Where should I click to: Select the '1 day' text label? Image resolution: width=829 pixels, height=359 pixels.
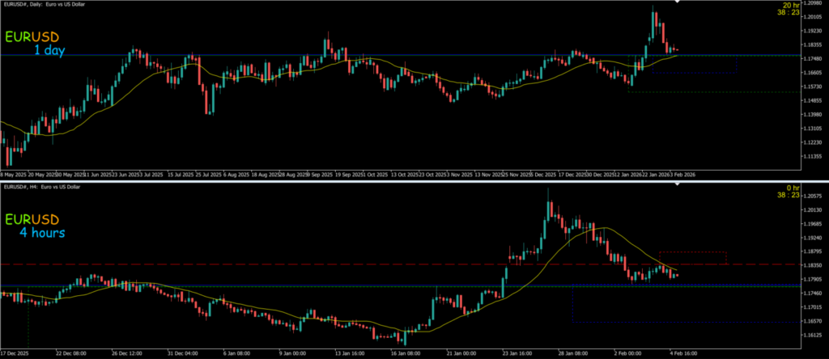click(x=49, y=50)
